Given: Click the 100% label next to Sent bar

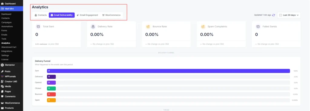Looking at the screenshot, I should [x=295, y=71].
